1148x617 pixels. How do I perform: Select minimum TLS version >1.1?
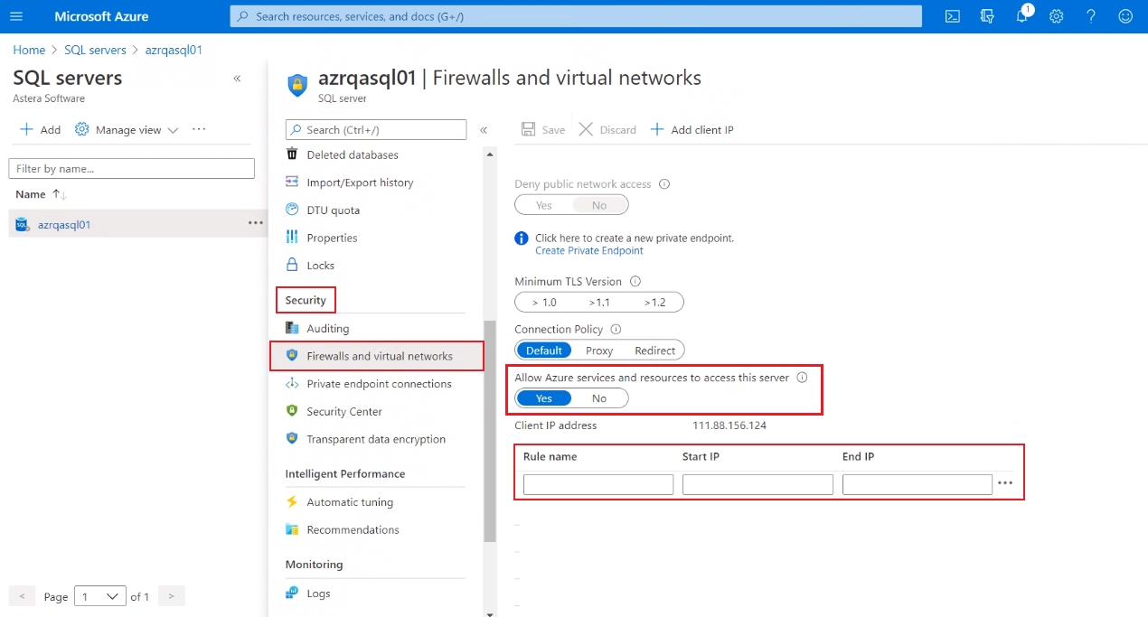coord(599,302)
